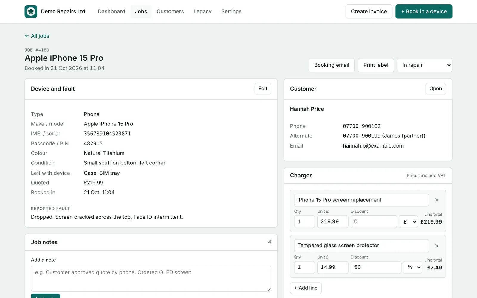Screen dimensions: 477x298
Task: Click the Apple iPhone 15 Pro page heading
Action: pyautogui.click(x=64, y=58)
